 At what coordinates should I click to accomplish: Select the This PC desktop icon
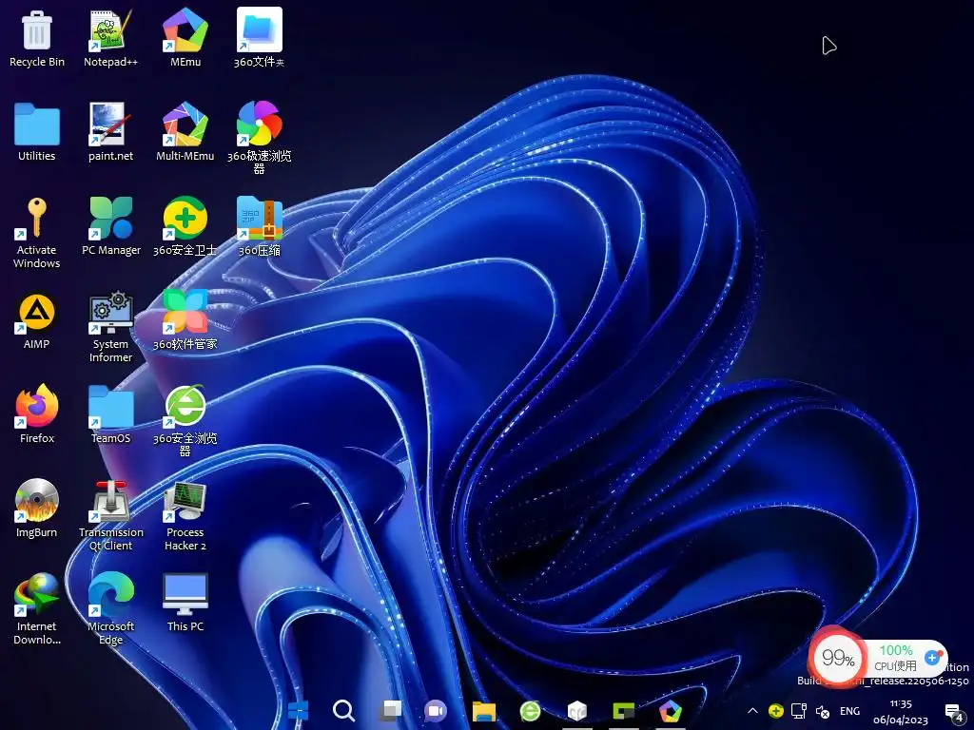click(x=185, y=603)
